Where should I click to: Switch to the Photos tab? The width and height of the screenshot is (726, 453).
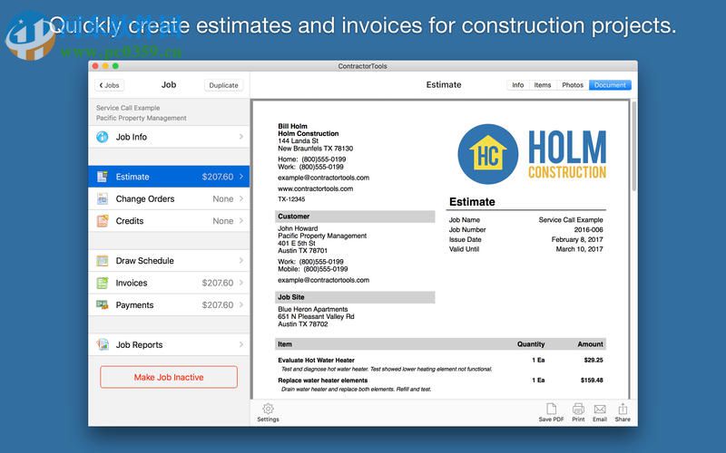coord(573,85)
